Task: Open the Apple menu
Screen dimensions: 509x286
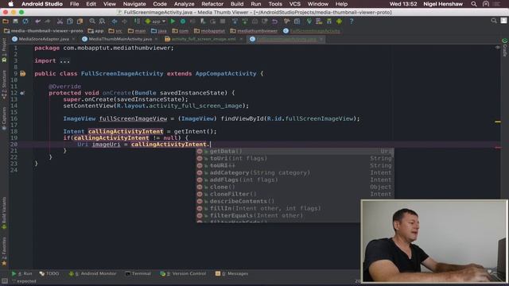Action: click(x=10, y=4)
